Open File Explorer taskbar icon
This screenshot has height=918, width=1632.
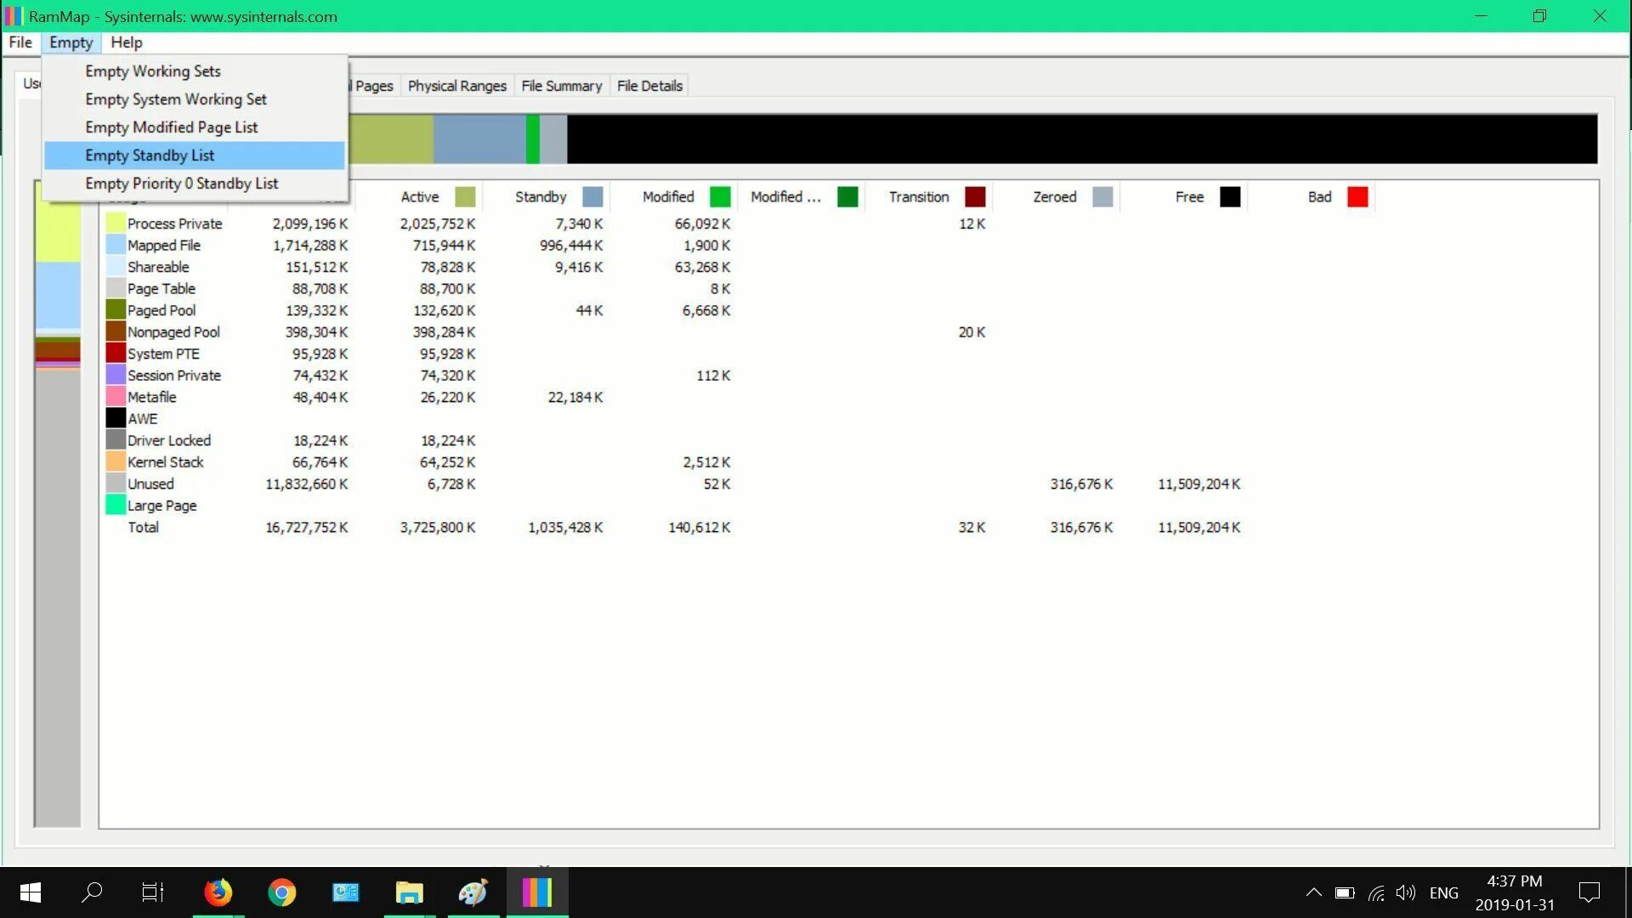pyautogui.click(x=409, y=892)
